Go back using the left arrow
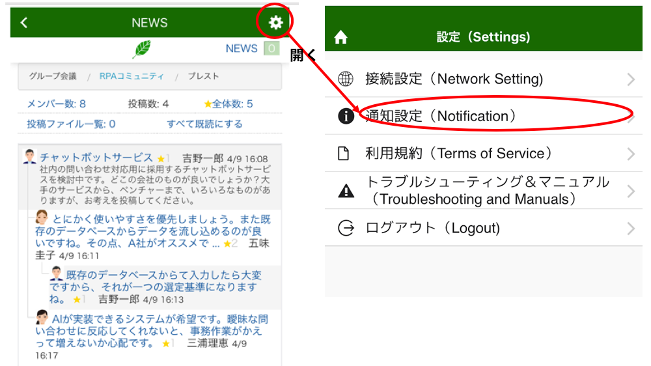This screenshot has width=651, height=366. pos(24,23)
